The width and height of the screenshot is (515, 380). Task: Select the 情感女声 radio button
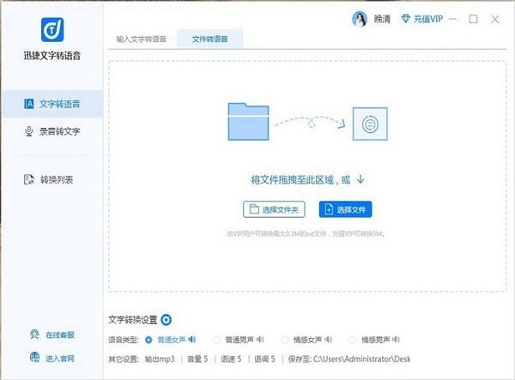(x=285, y=340)
